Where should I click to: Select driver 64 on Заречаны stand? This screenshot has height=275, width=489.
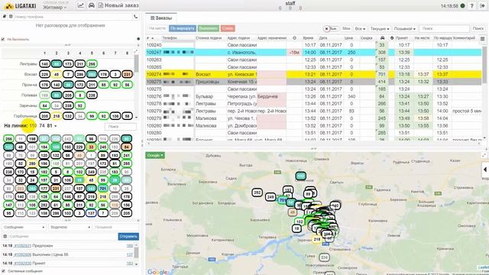(x=44, y=105)
